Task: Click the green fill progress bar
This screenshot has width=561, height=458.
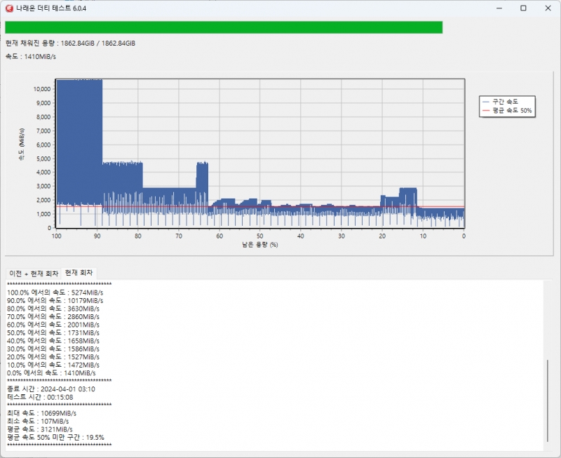Action: (x=224, y=27)
